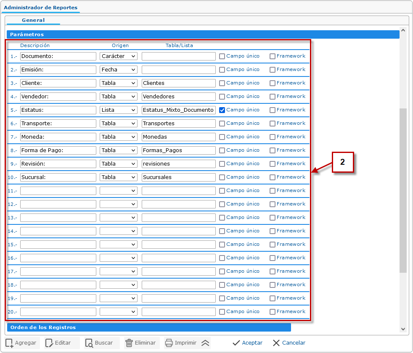Expand the empty Origen dropdown in row 11
The image size is (413, 353).
pyautogui.click(x=119, y=191)
